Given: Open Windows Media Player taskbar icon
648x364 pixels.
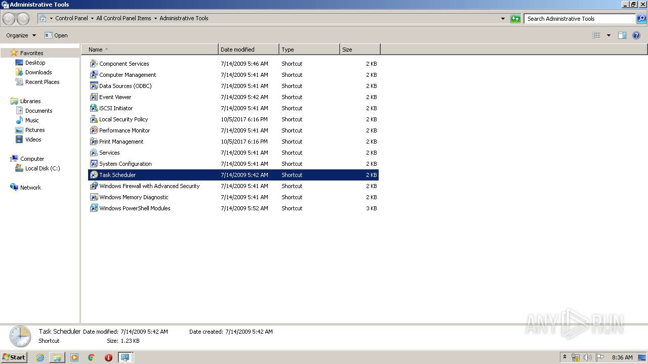Looking at the screenshot, I should pyautogui.click(x=74, y=357).
